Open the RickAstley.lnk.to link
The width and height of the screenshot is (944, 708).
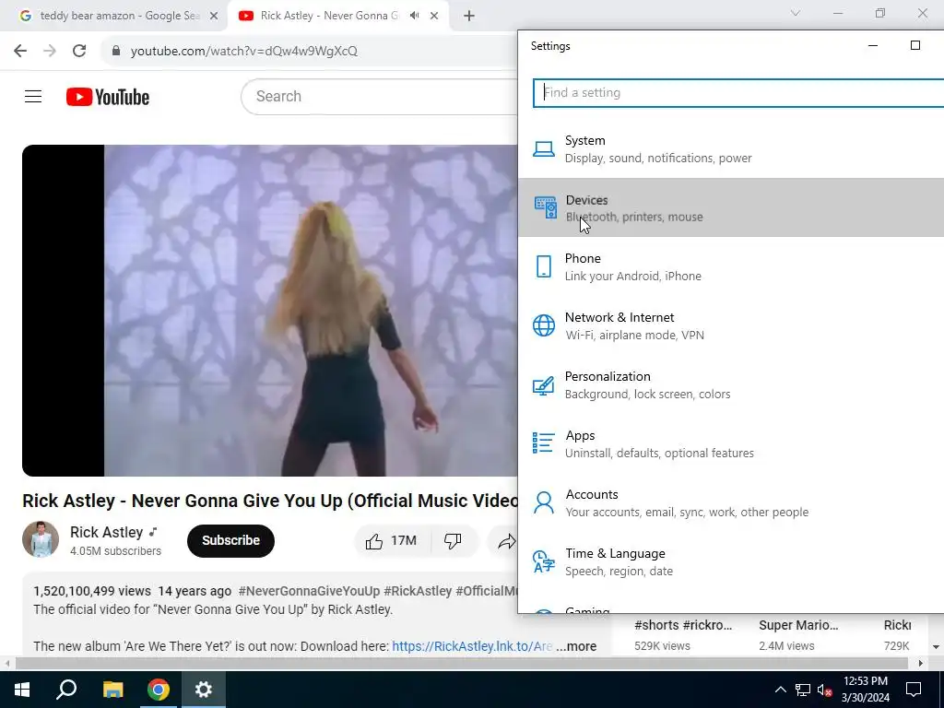(x=472, y=646)
